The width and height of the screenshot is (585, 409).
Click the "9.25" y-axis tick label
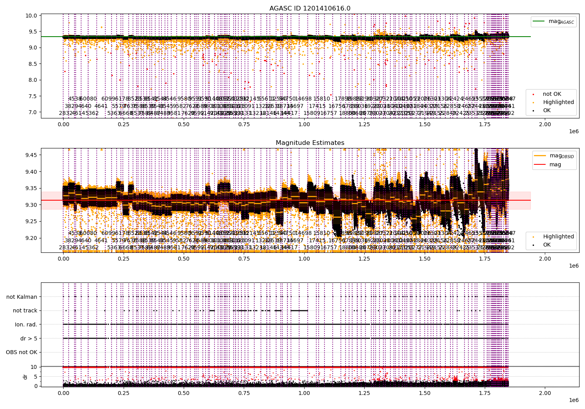coord(32,222)
